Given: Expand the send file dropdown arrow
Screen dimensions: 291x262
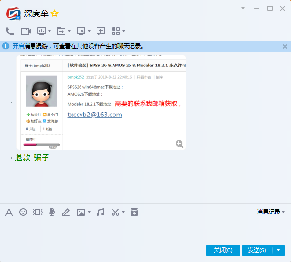Looking at the screenshot, I should tap(69, 31).
